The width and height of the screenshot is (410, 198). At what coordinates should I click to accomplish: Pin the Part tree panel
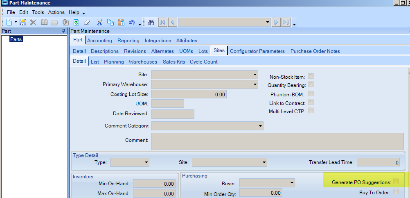click(x=63, y=31)
